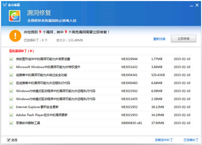Click the 重新扫描 rescan link
Screen dimensions: 202x145
159,39
